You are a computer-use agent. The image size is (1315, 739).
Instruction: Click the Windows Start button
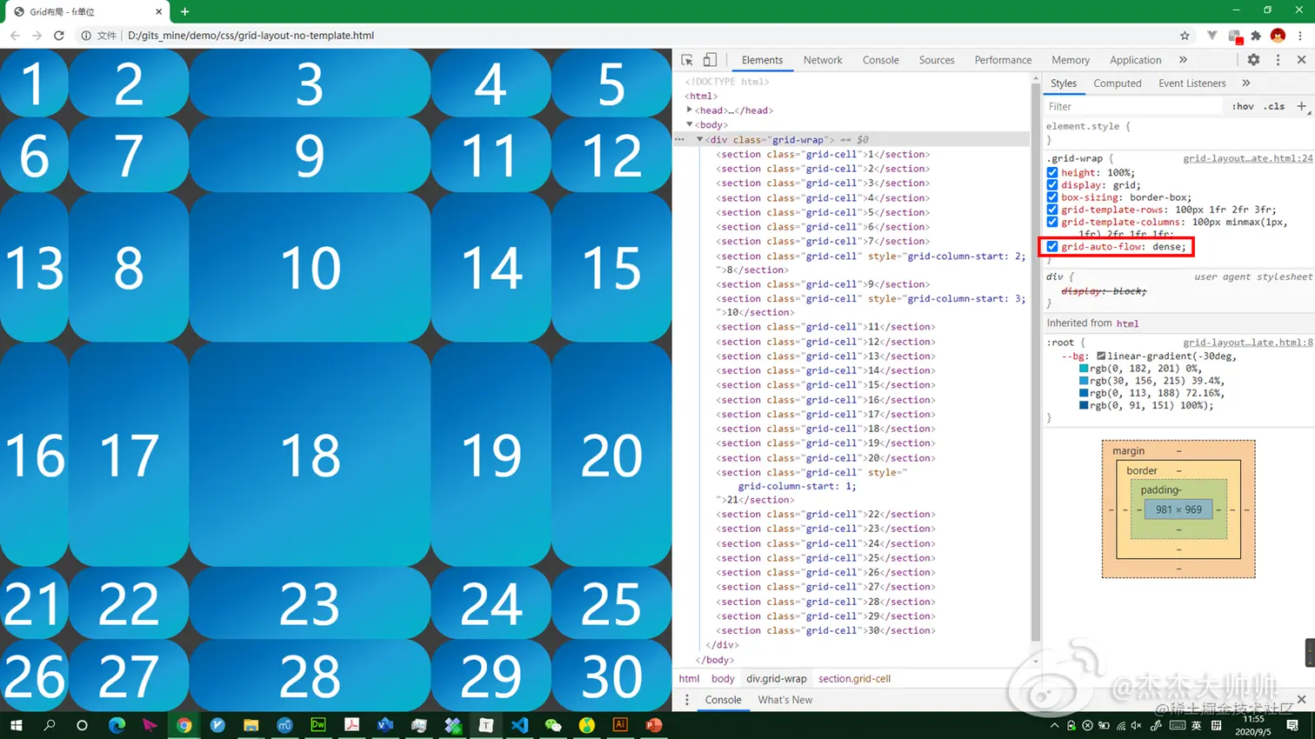(x=16, y=725)
